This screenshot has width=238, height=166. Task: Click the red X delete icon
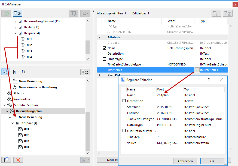(x=18, y=160)
